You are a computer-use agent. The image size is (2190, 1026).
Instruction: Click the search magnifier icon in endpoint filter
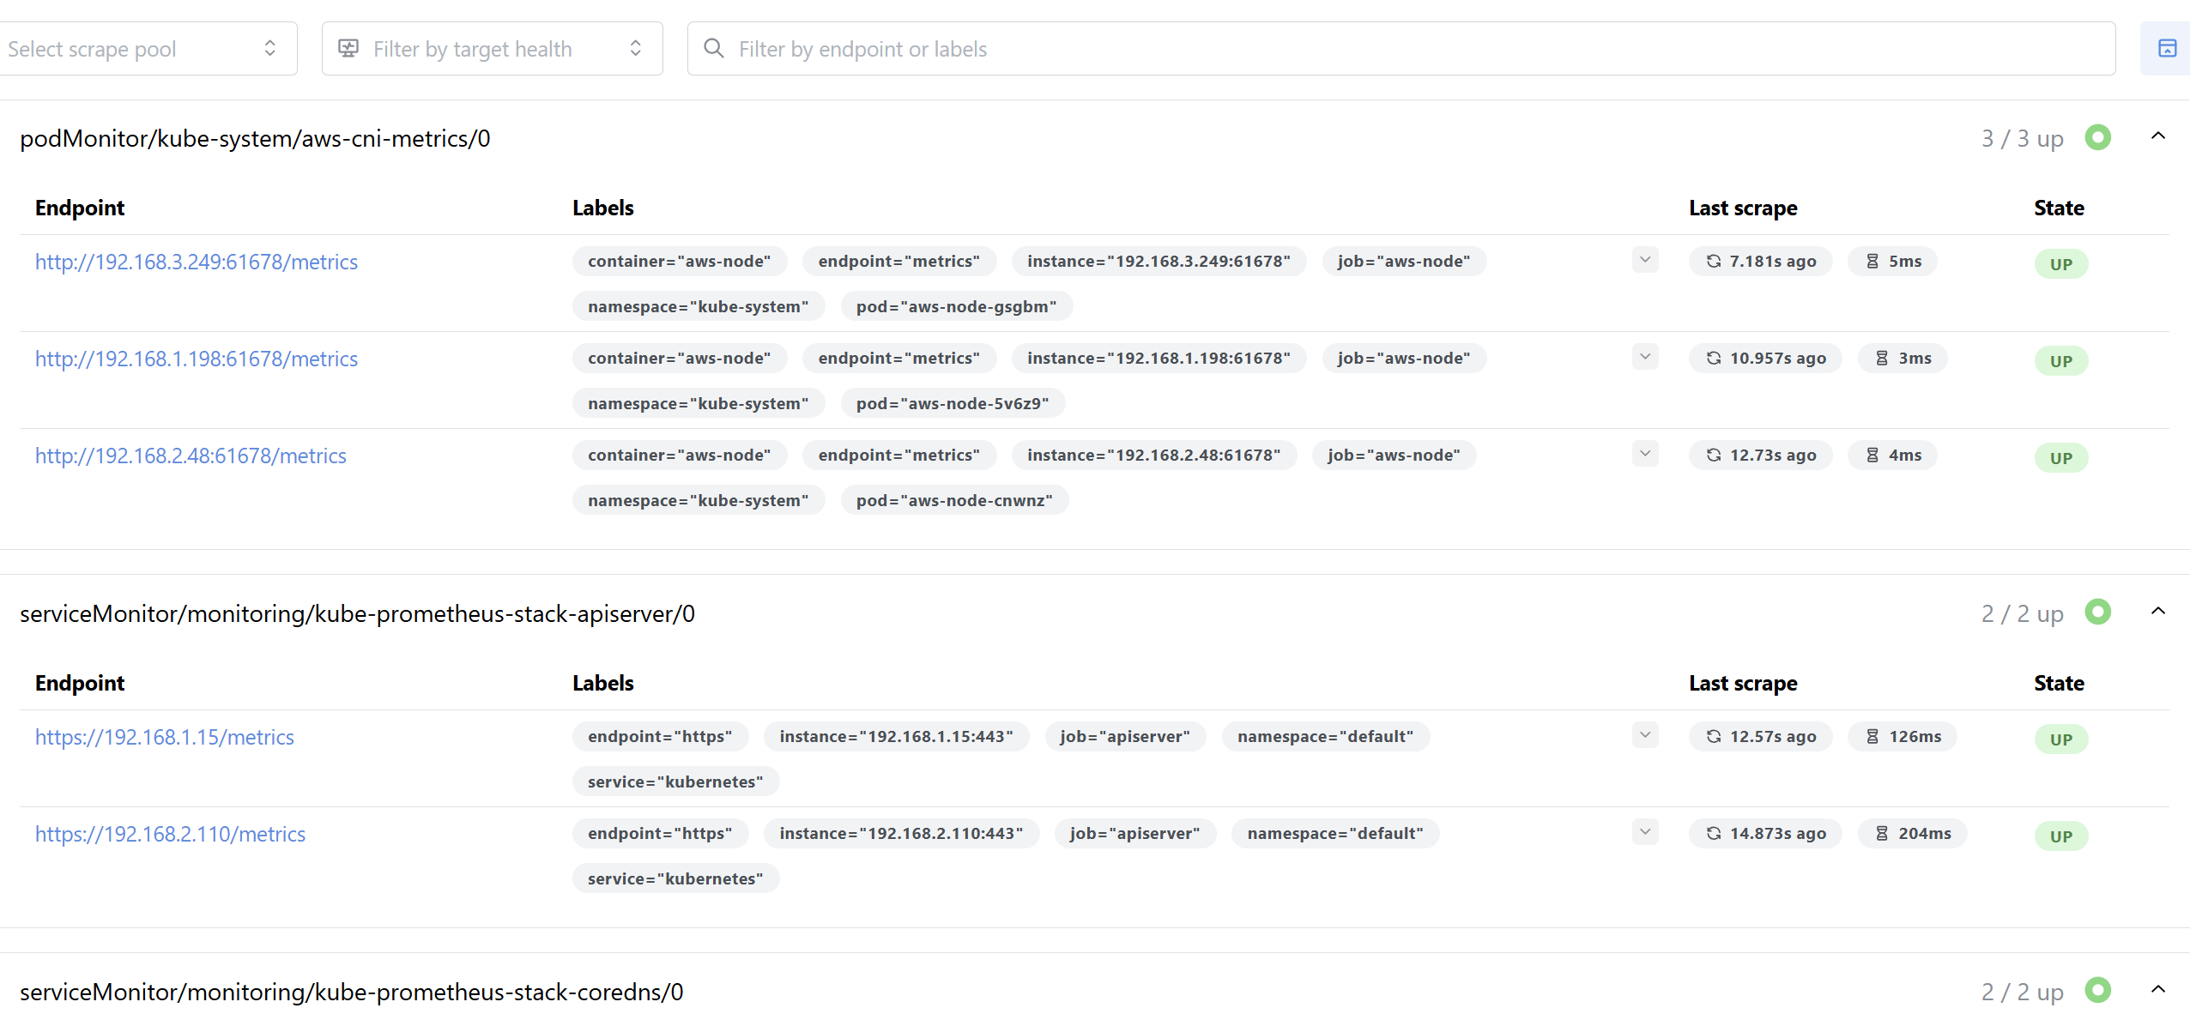click(714, 48)
